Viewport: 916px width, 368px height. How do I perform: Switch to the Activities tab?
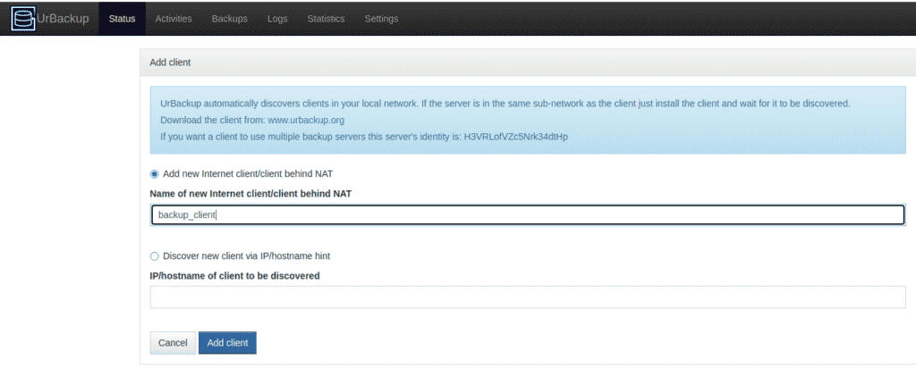pos(174,19)
